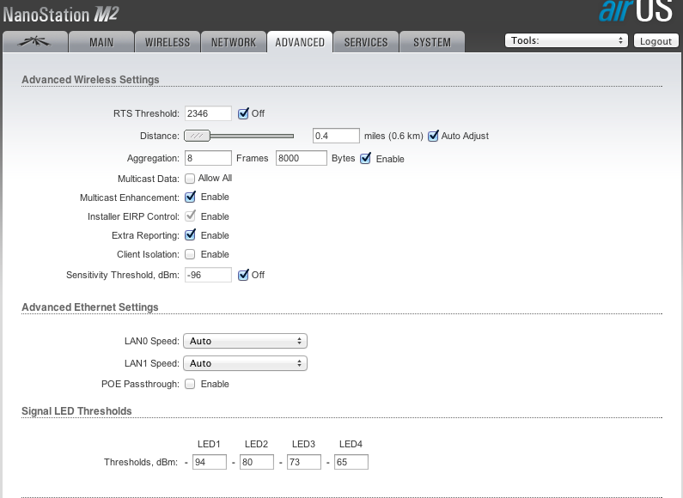
Task: Check Multicast Data Allow All
Action: point(190,179)
